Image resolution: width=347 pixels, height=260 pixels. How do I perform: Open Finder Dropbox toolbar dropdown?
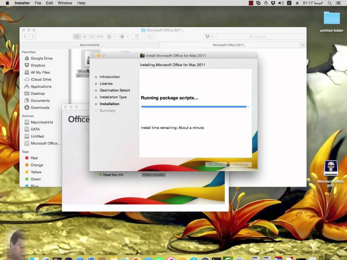coord(209,36)
